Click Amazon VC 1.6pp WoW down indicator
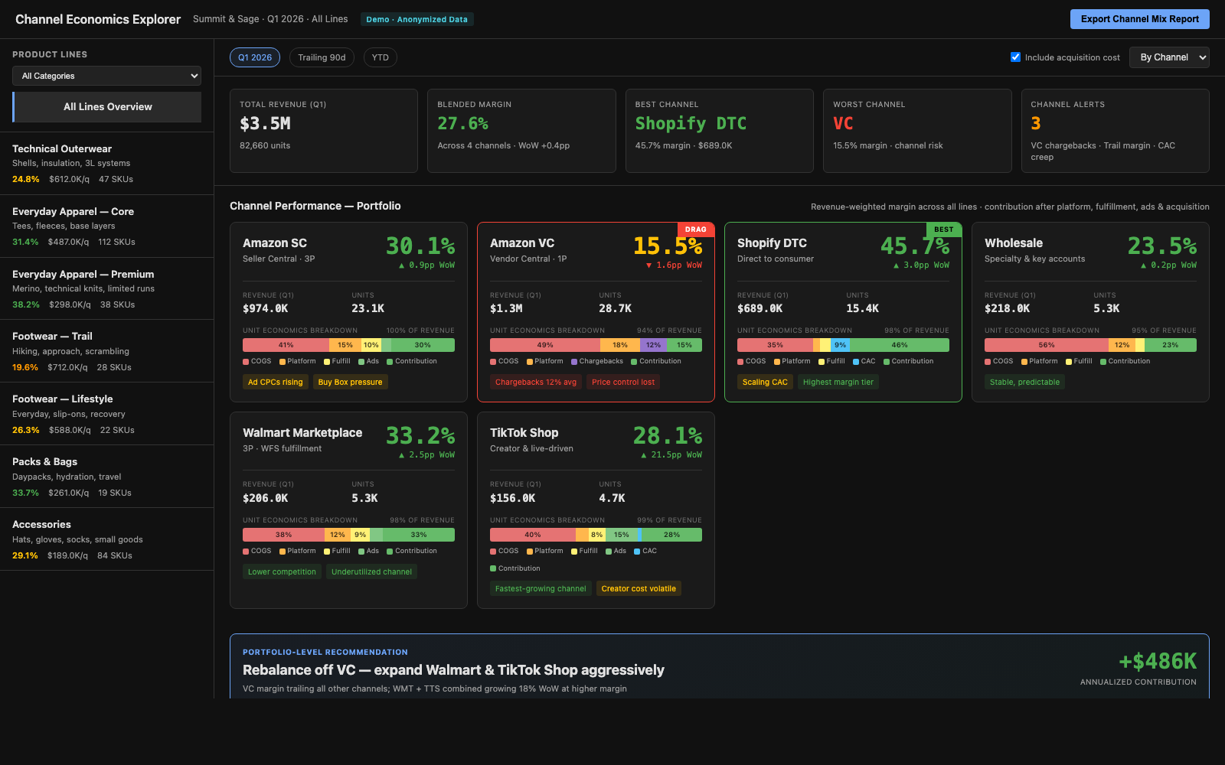1225x765 pixels. [x=674, y=265]
